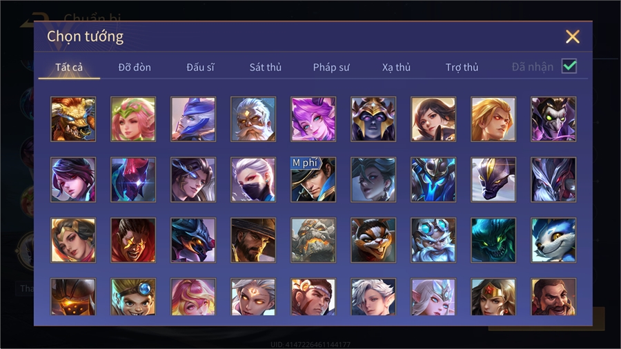Viewport: 621px width, 349px height.
Task: Open the "Pháp sư" hero category
Action: [x=331, y=68]
